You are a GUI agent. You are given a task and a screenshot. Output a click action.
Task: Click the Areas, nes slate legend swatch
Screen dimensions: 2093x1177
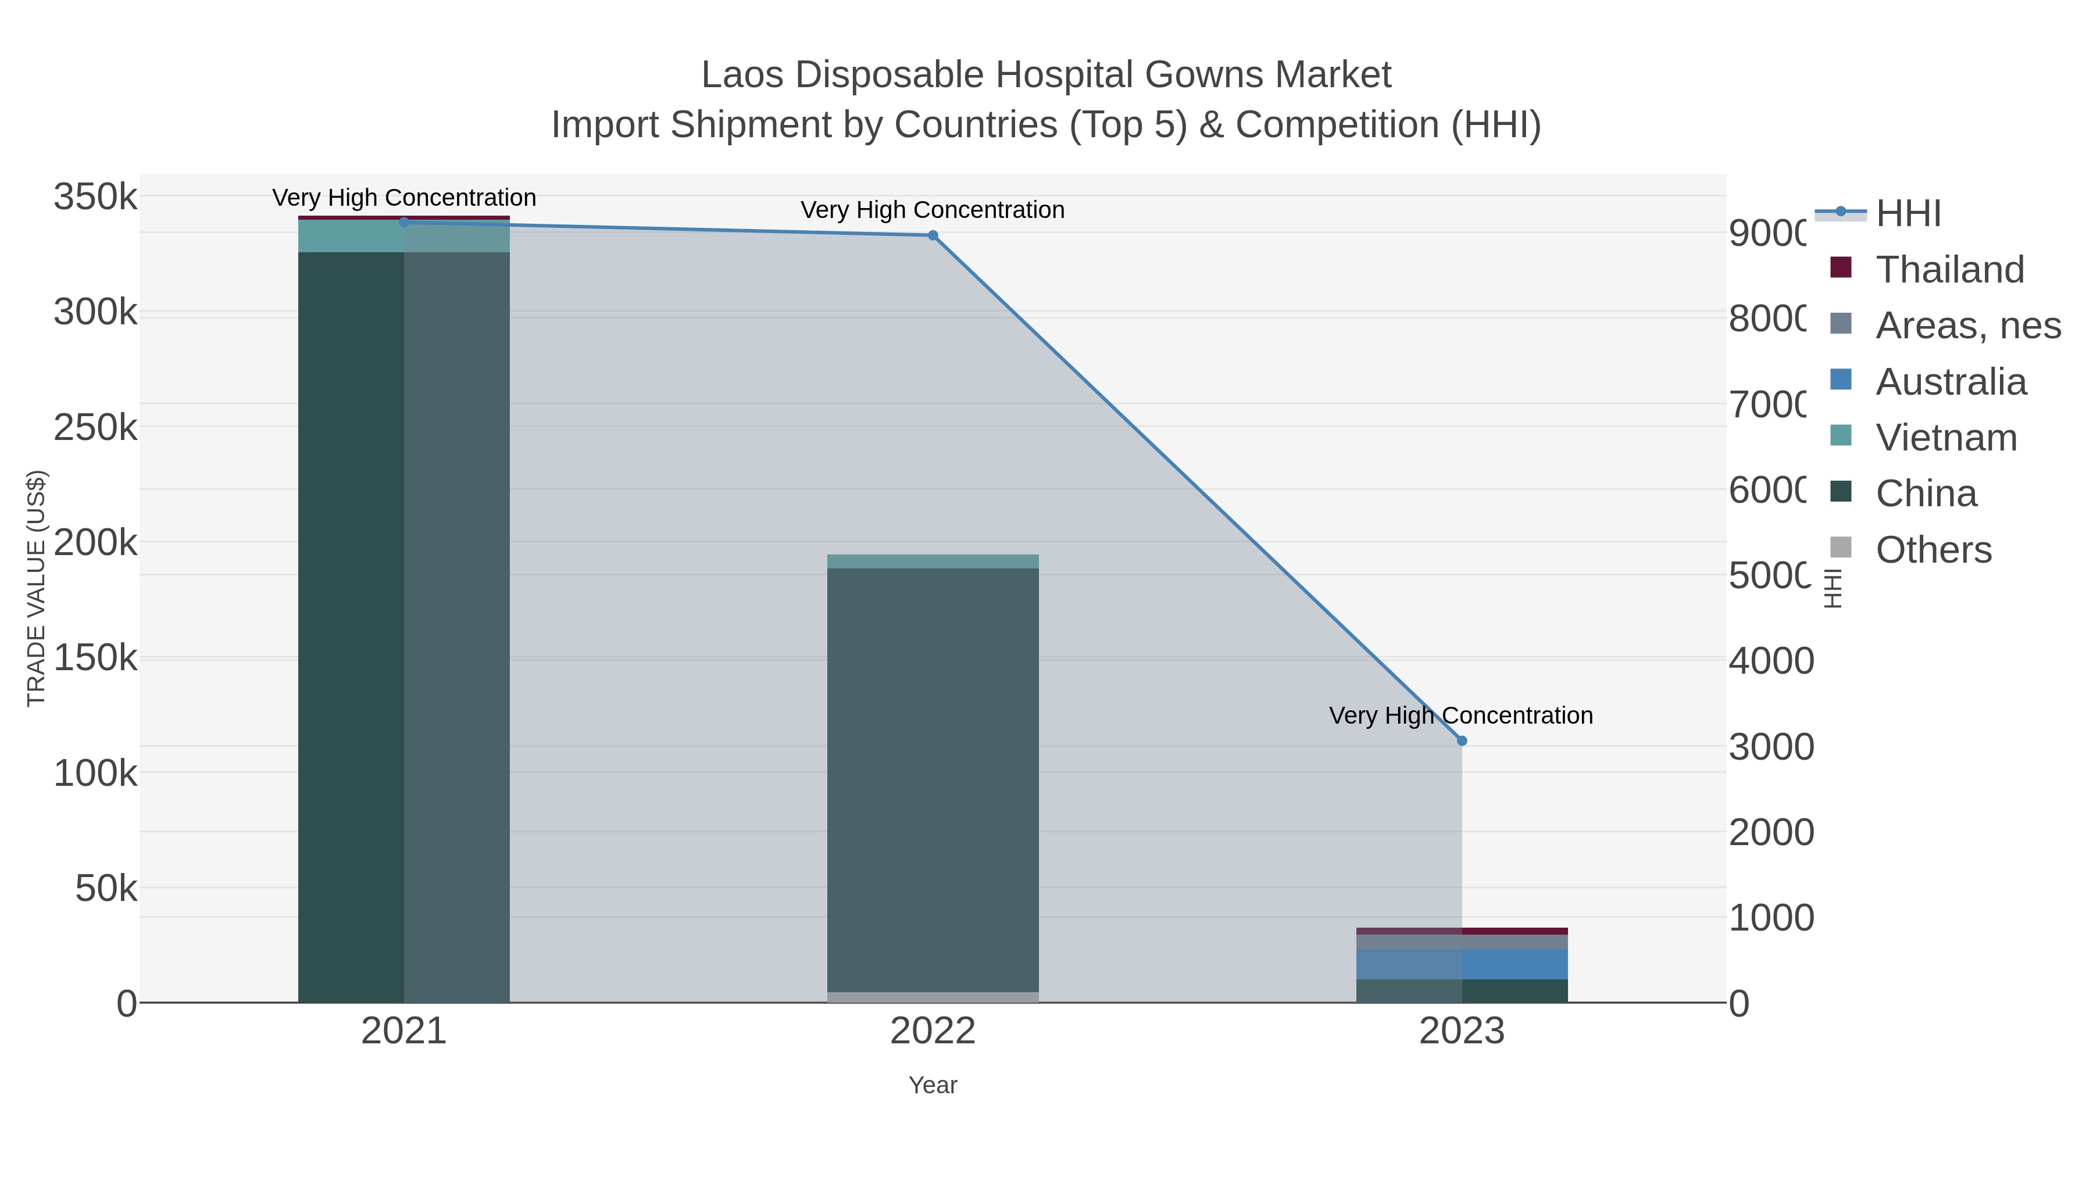click(1840, 323)
